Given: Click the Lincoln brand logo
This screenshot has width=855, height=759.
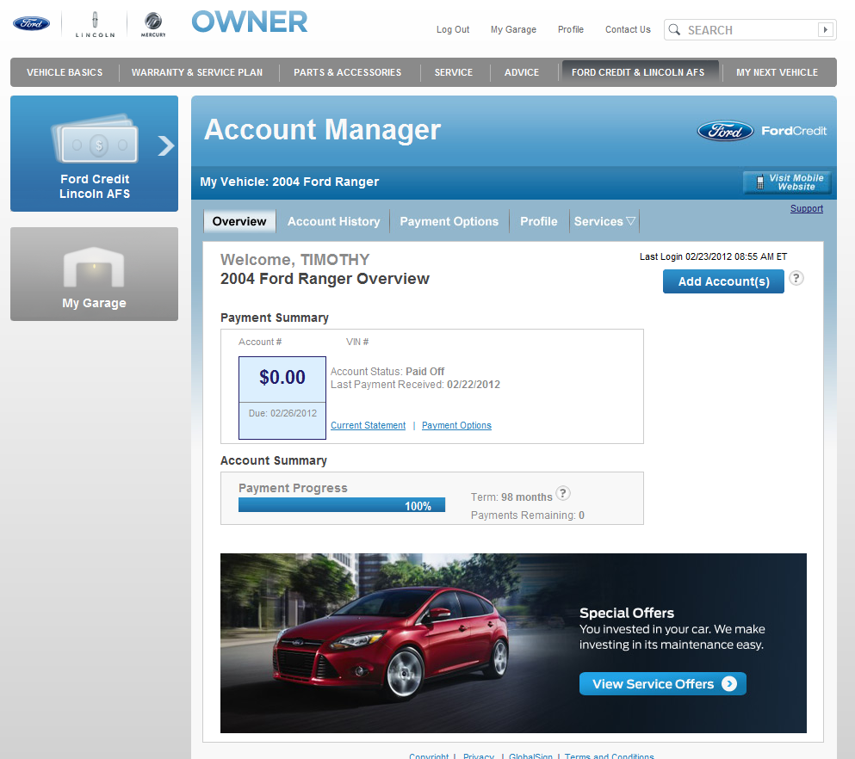Looking at the screenshot, I should tap(95, 24).
